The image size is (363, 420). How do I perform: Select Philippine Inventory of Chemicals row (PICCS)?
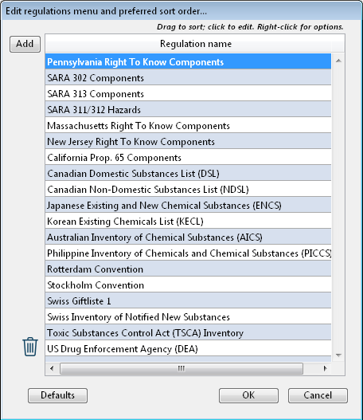188,253
